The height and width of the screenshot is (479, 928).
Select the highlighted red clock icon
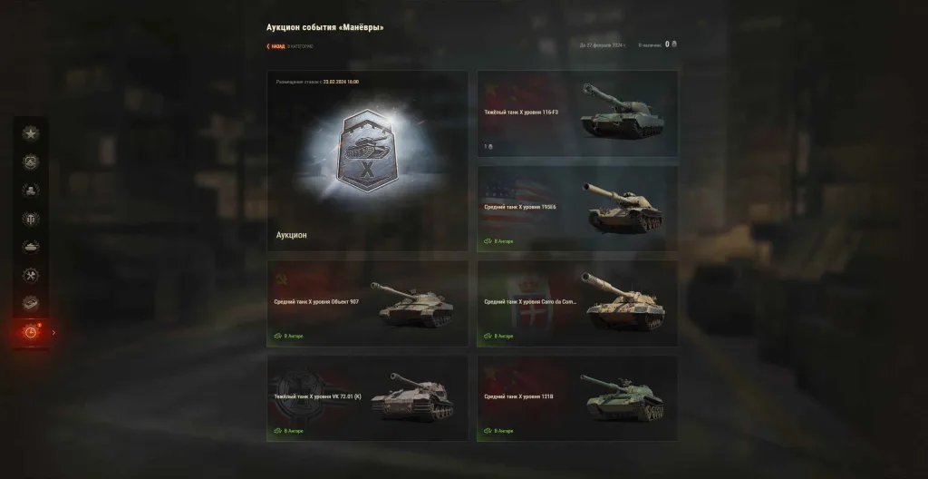tap(31, 333)
